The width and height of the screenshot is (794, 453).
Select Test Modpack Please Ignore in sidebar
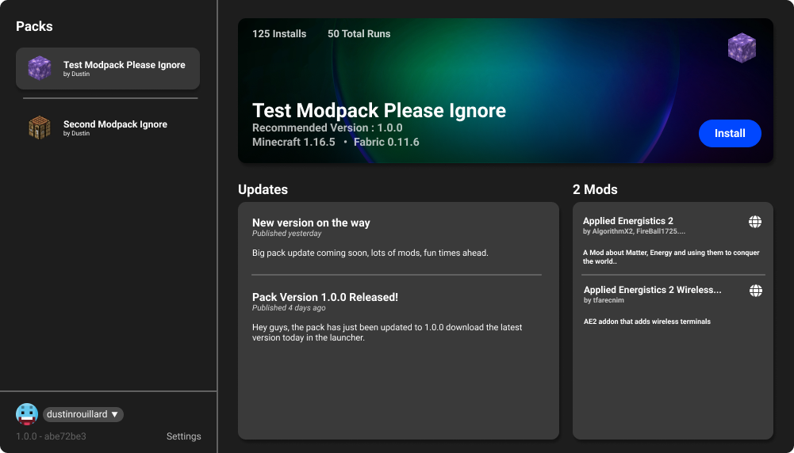[x=124, y=65]
